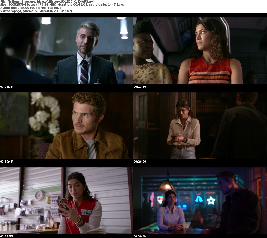
Task: Click the Video mpeg4 info line
Action: (x=36, y=11)
